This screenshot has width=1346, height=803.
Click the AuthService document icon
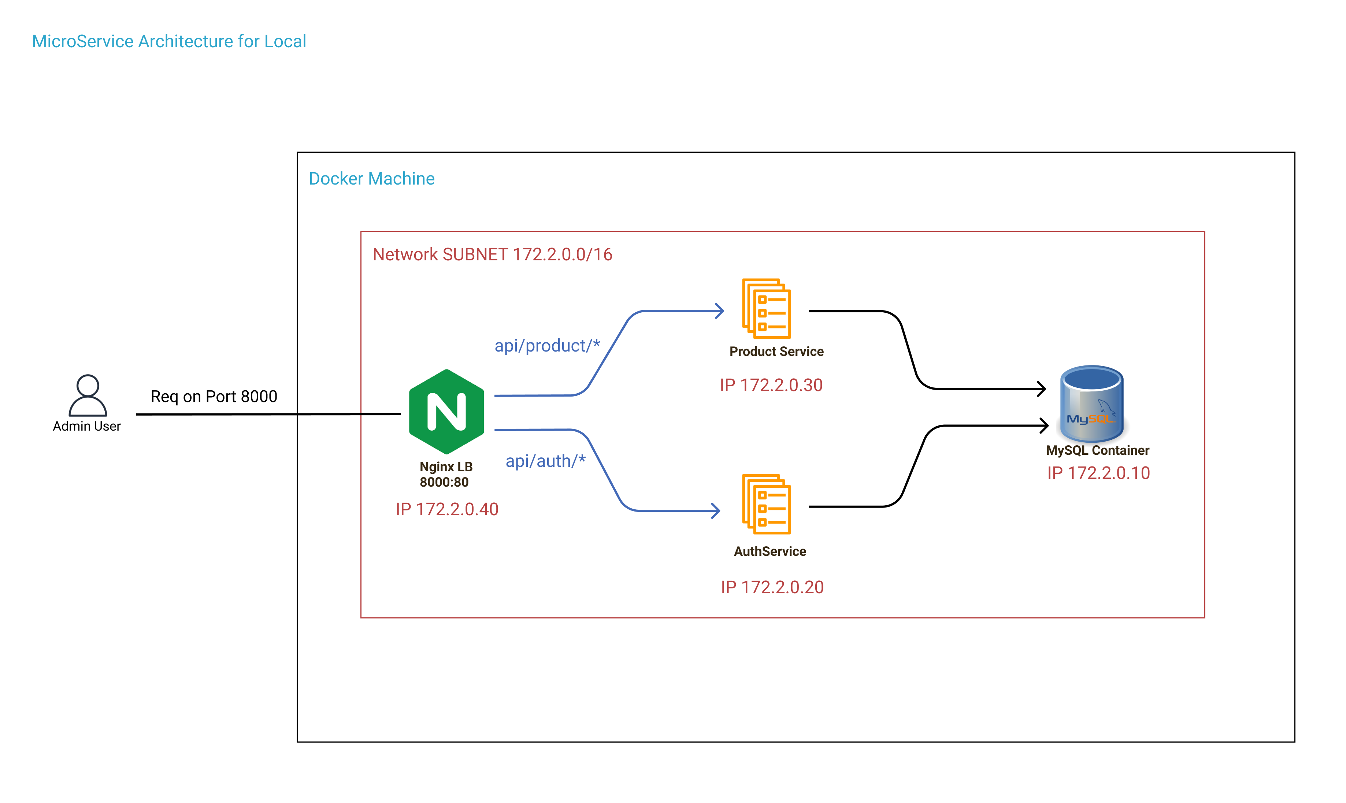766,504
